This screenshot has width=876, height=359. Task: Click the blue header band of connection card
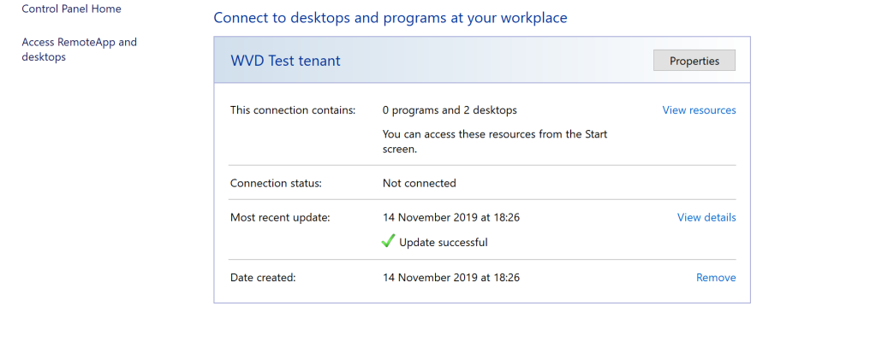[x=481, y=60]
